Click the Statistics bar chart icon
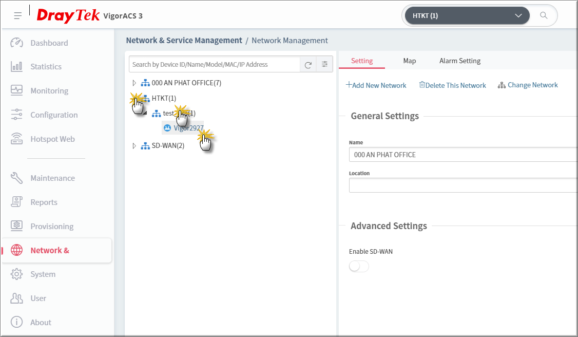Image resolution: width=578 pixels, height=337 pixels. [16, 67]
